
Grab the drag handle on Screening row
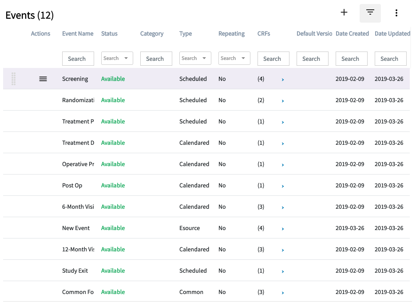pyautogui.click(x=14, y=79)
